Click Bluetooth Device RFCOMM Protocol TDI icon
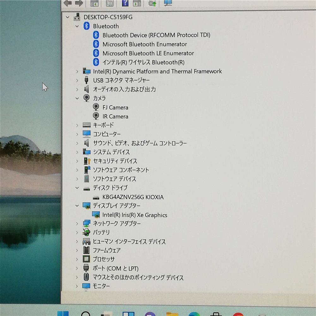Image resolution: width=316 pixels, height=316 pixels. click(x=96, y=35)
